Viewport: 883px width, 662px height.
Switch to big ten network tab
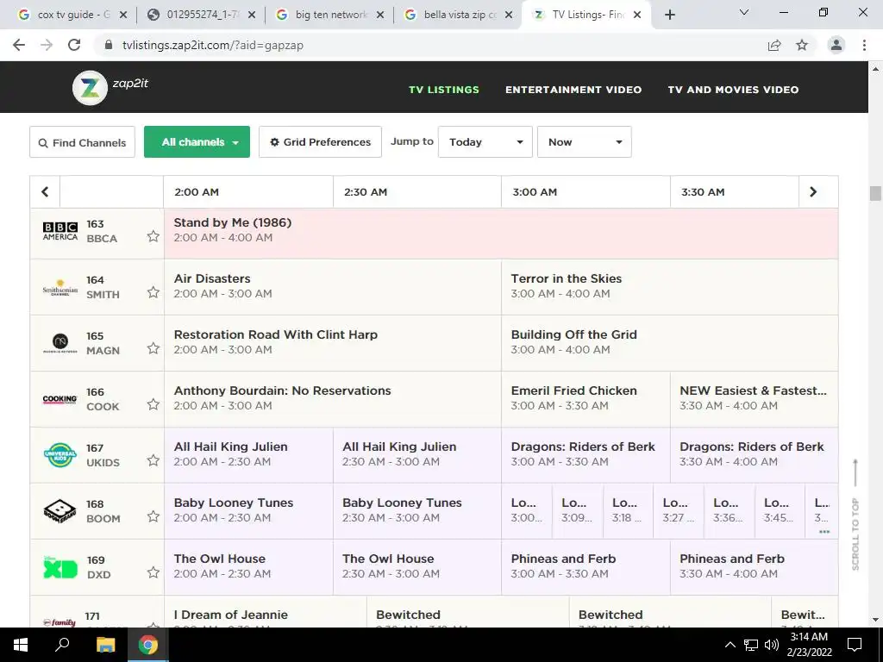329,15
